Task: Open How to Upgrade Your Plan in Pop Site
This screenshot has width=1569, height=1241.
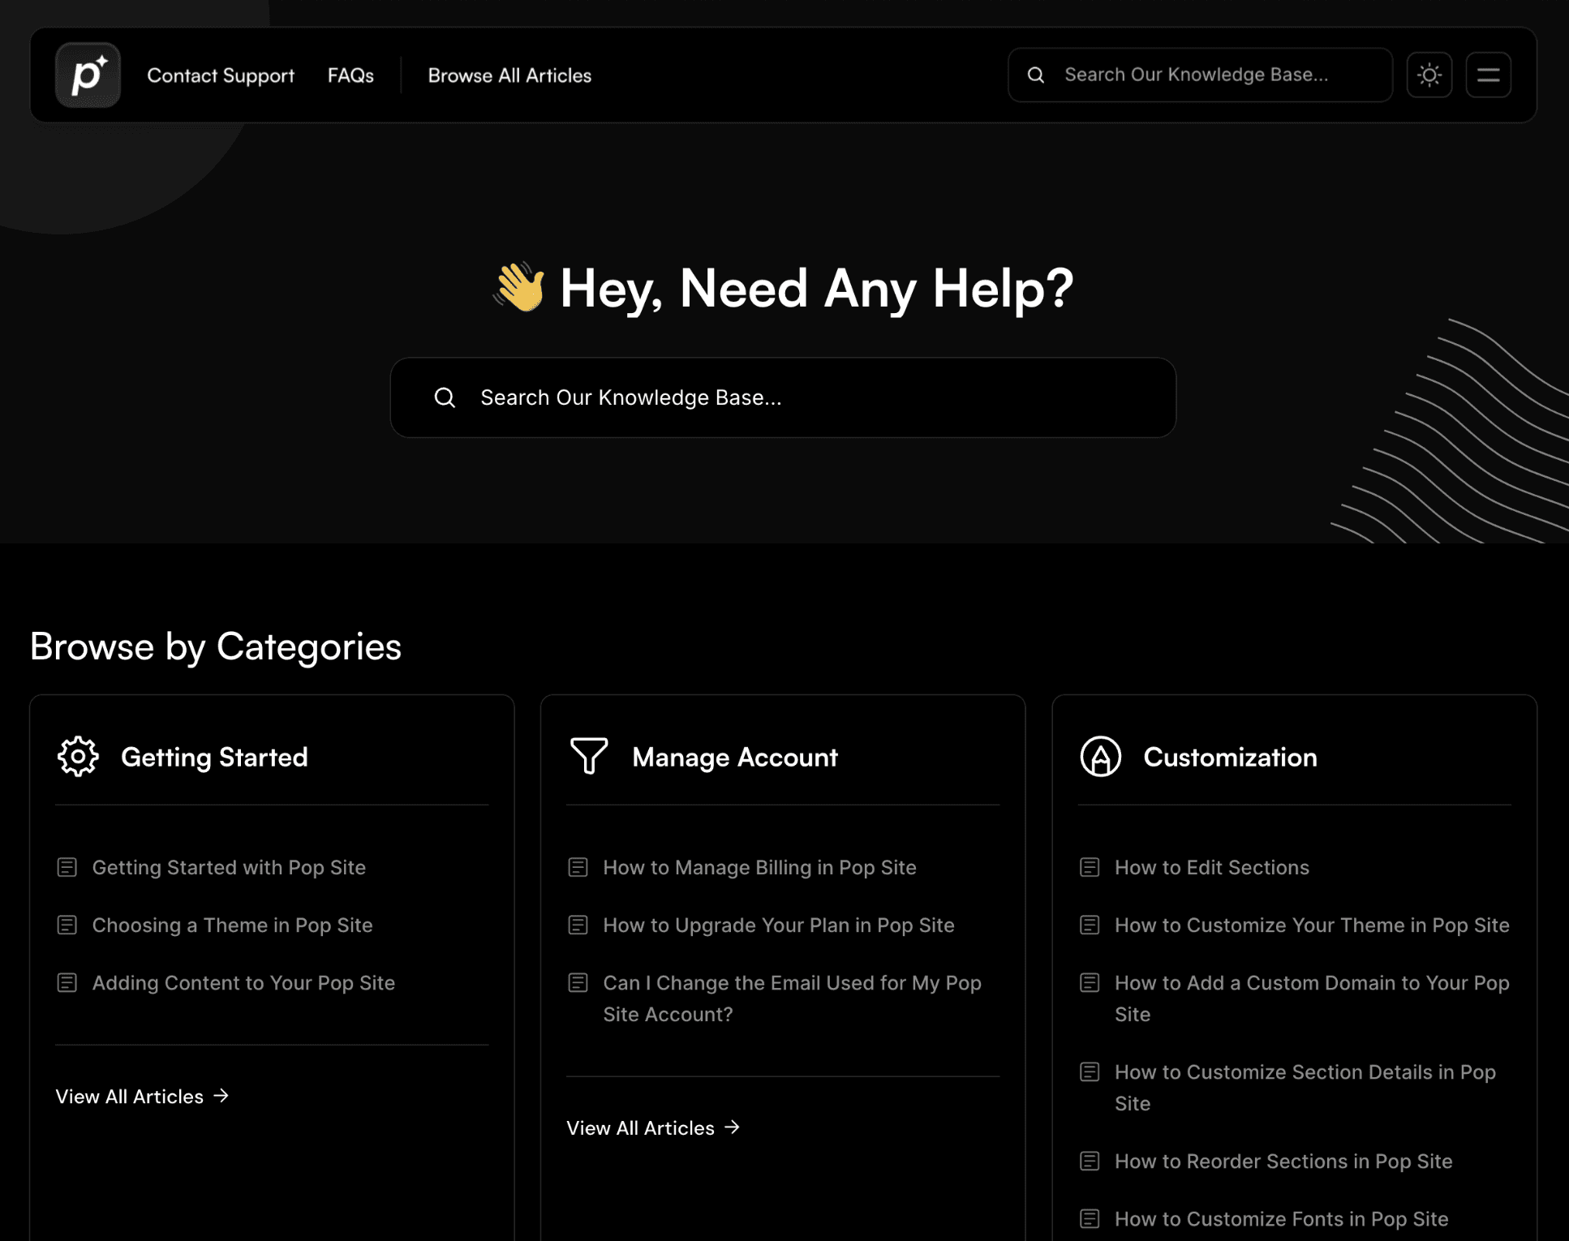Action: (x=778, y=925)
